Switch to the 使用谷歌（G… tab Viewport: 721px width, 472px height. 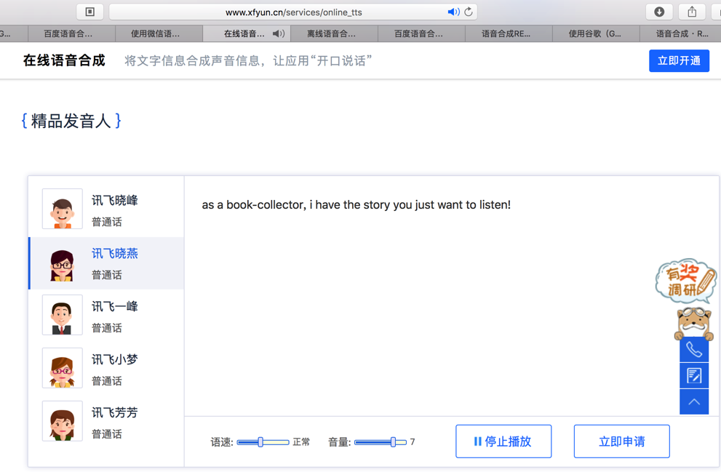tap(596, 33)
